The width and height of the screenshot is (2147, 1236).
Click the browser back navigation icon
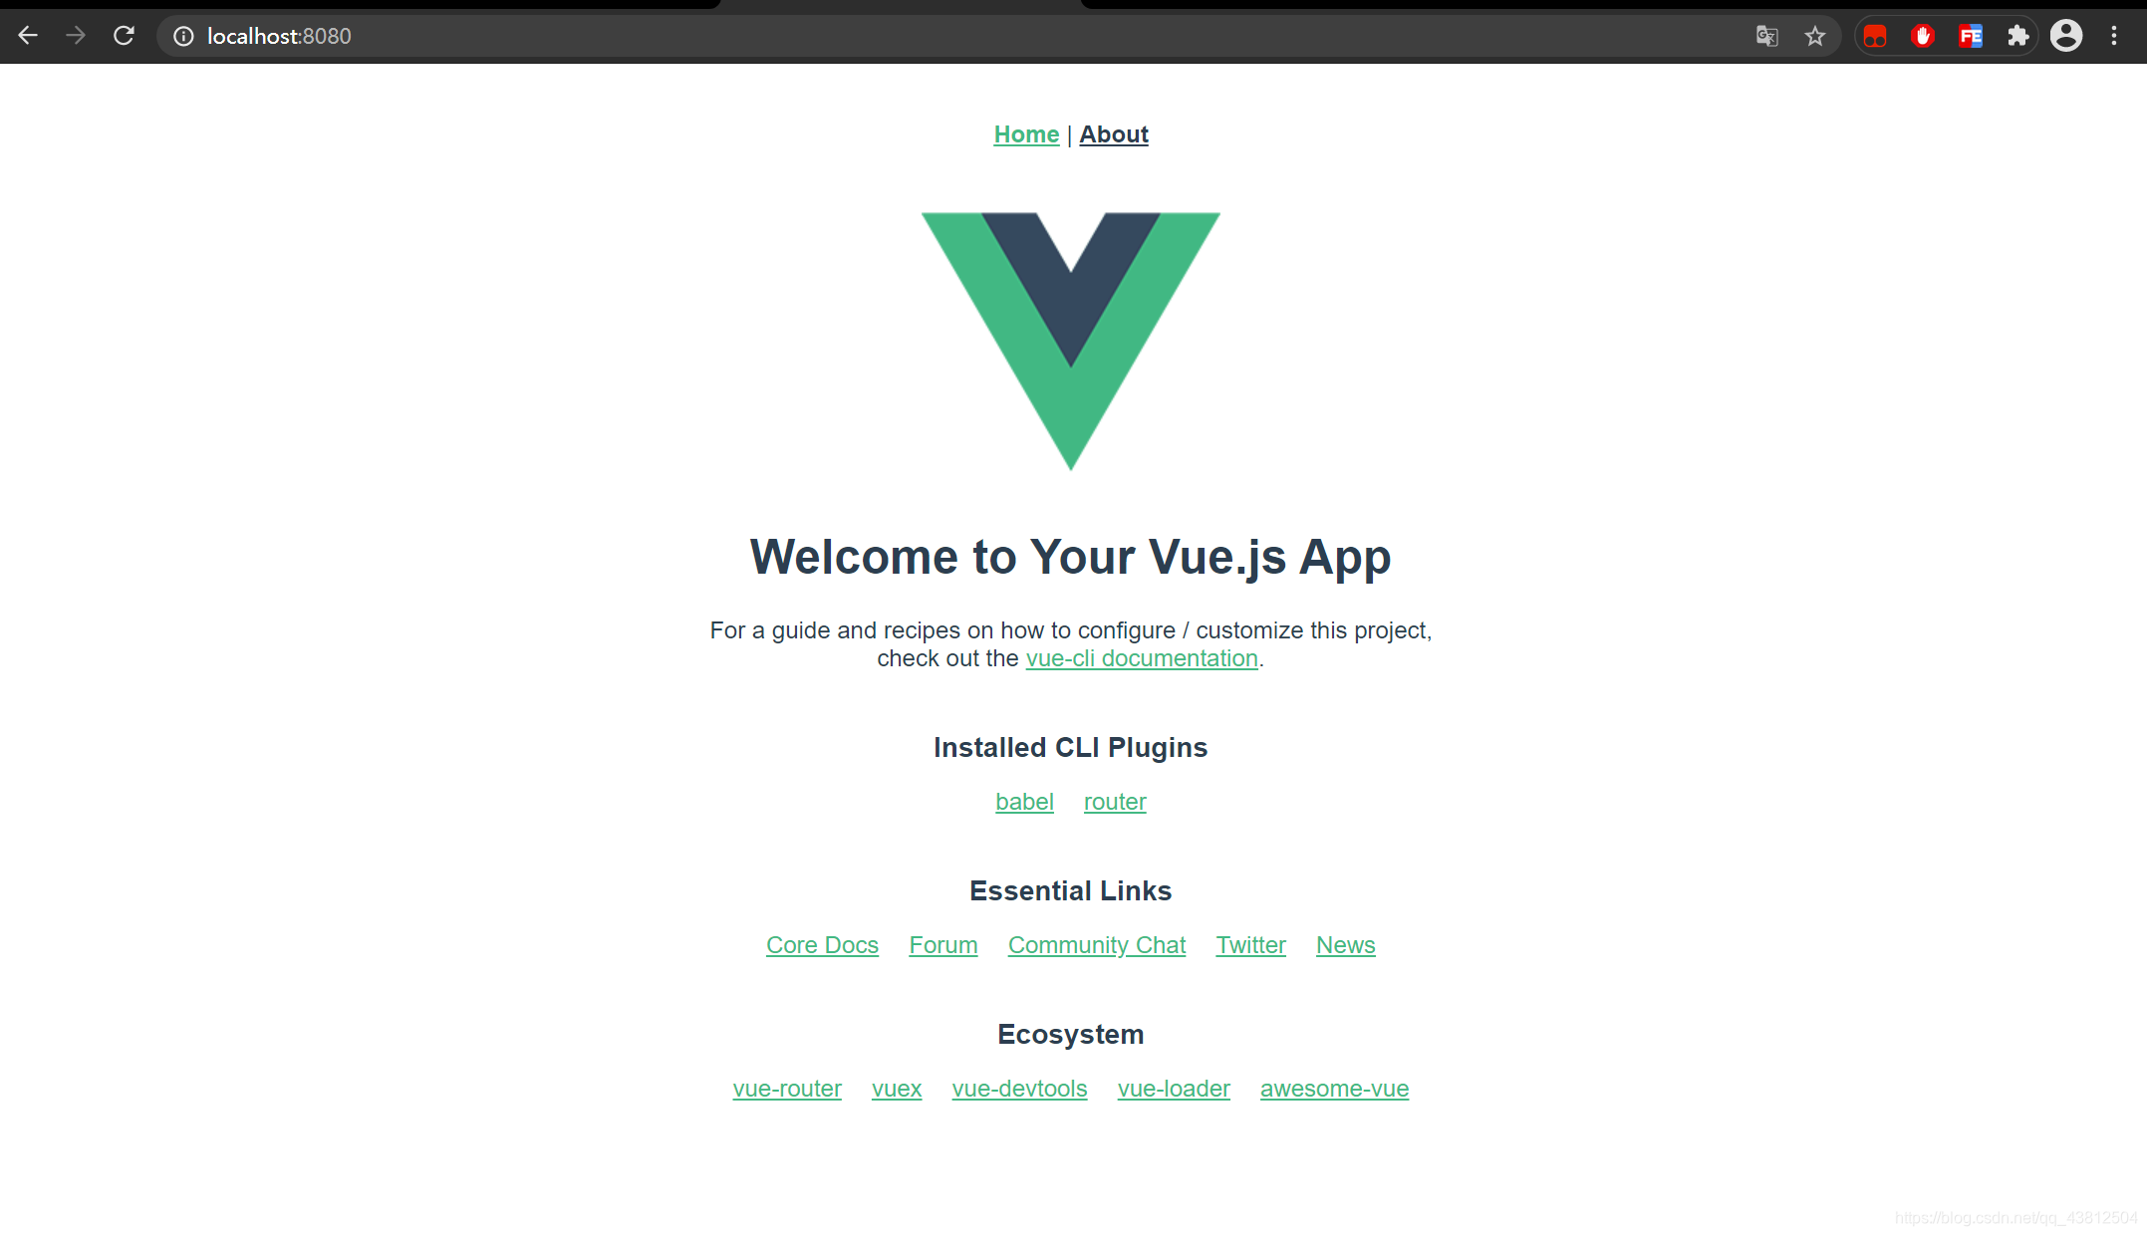(x=31, y=36)
